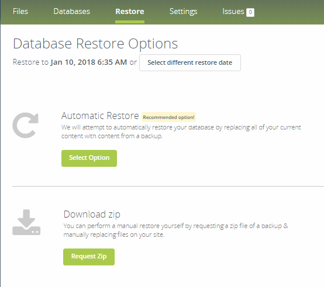
Task: Click the Automatic Restore heading
Action: (100, 116)
